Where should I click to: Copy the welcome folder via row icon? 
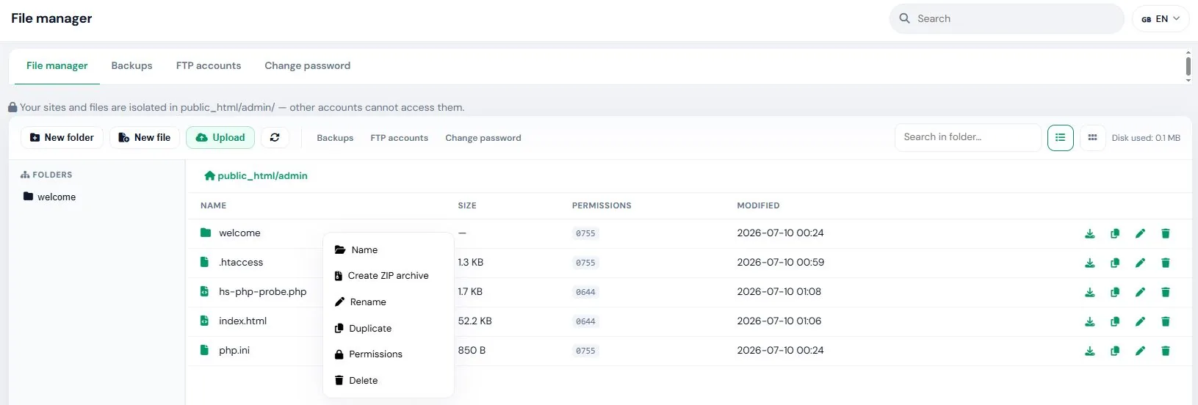[1115, 233]
